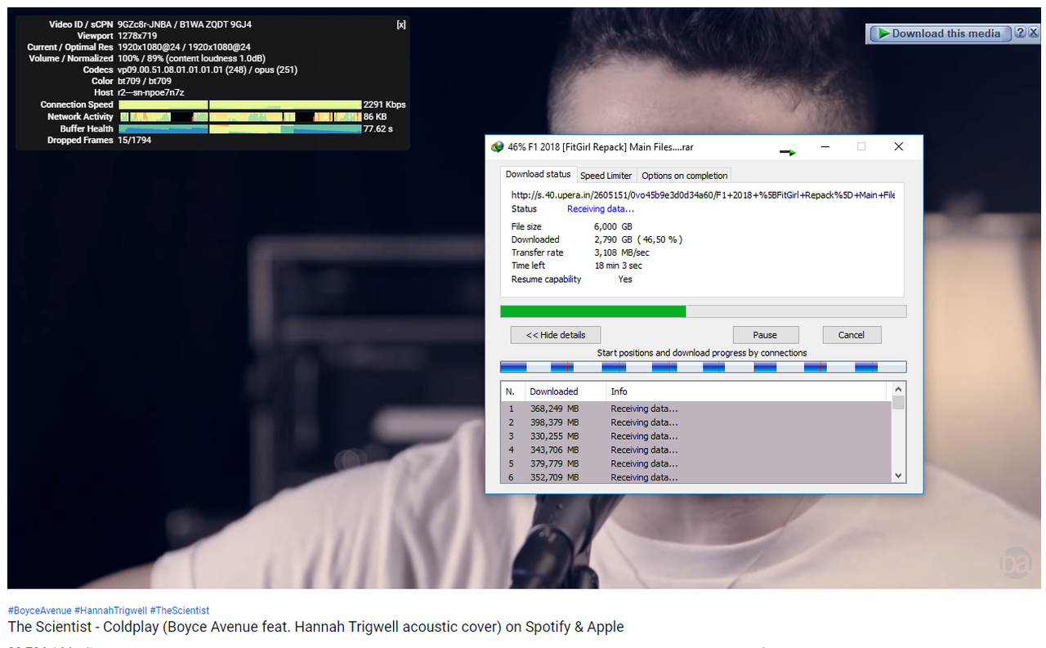
Task: Click the connections list scrollbar thumb
Action: (x=898, y=403)
